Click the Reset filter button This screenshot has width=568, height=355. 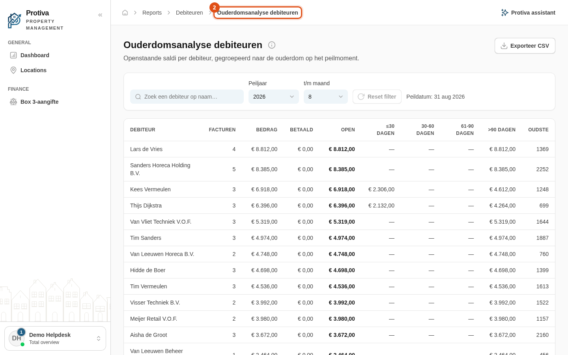click(x=377, y=97)
